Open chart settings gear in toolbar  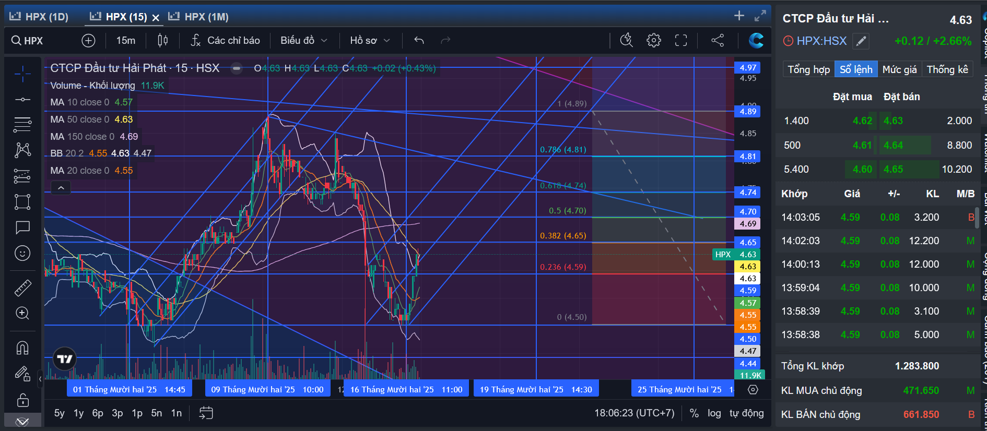[x=654, y=41]
